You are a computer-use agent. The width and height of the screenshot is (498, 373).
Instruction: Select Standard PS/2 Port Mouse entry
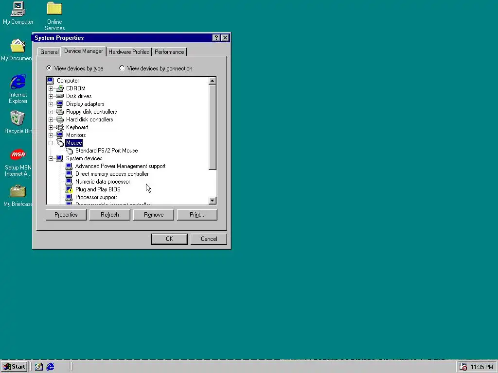107,151
